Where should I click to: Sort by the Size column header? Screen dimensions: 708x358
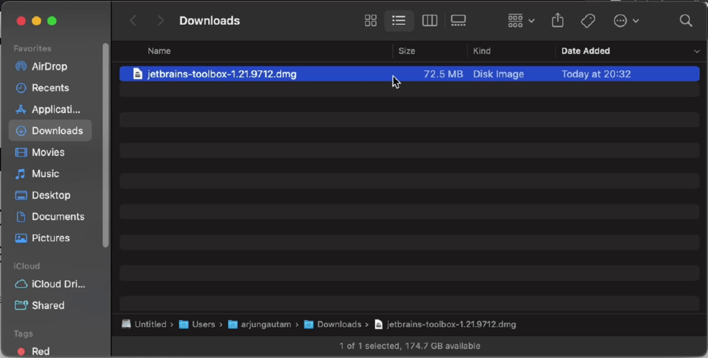407,51
